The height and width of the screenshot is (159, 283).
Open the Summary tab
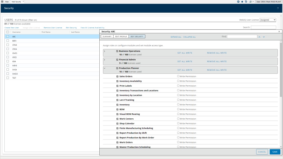click(x=107, y=37)
